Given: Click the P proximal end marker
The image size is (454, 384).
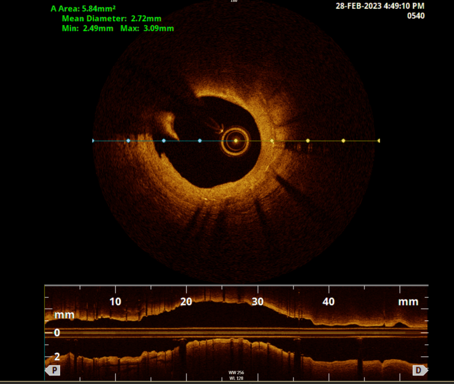Looking at the screenshot, I should point(53,370).
